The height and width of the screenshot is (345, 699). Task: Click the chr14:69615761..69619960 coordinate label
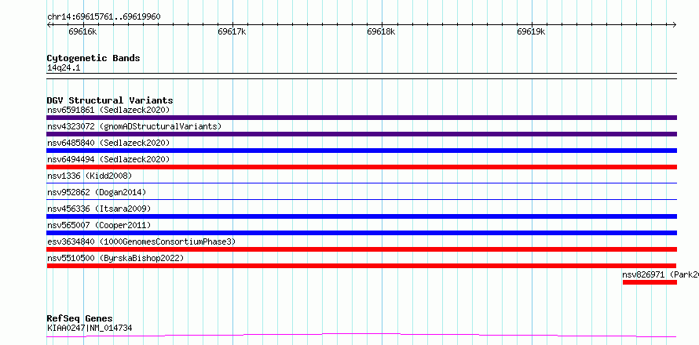tap(104, 17)
